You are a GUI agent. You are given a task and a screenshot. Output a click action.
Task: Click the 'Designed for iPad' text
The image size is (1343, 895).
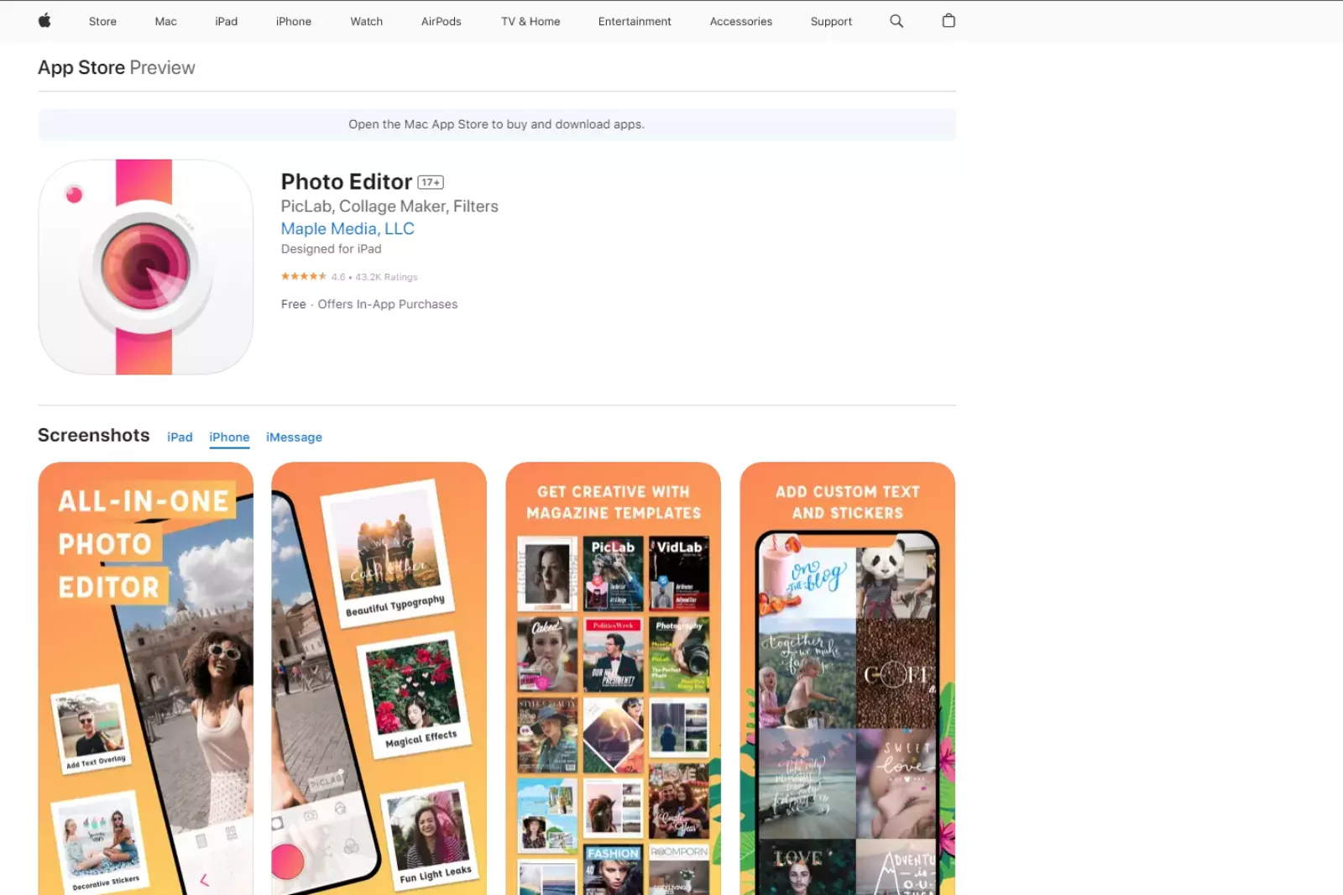[332, 249]
